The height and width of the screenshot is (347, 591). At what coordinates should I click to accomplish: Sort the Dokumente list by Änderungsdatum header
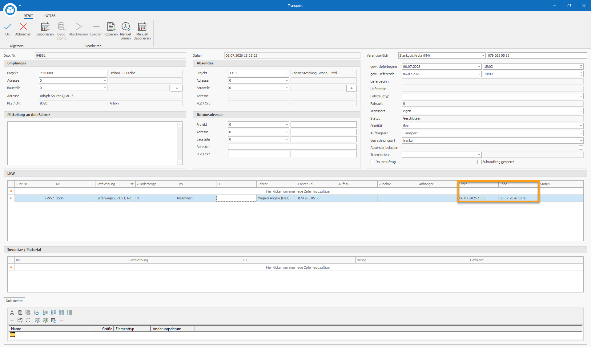(173, 329)
